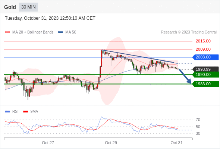Screen dimensions: 220x149
Task: Click the RSI 30 level label
Action: click(198, 133)
